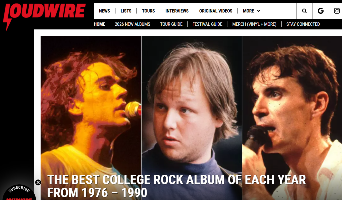
Task: Select the Tours menu item
Action: pyautogui.click(x=148, y=11)
